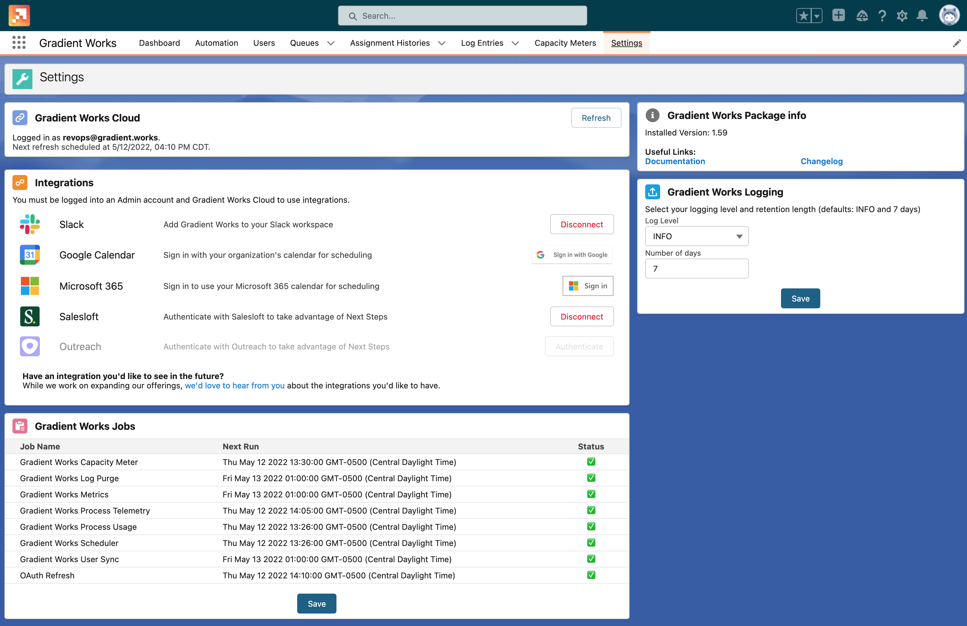Open the user profile avatar
This screenshot has width=967, height=626.
coord(949,16)
